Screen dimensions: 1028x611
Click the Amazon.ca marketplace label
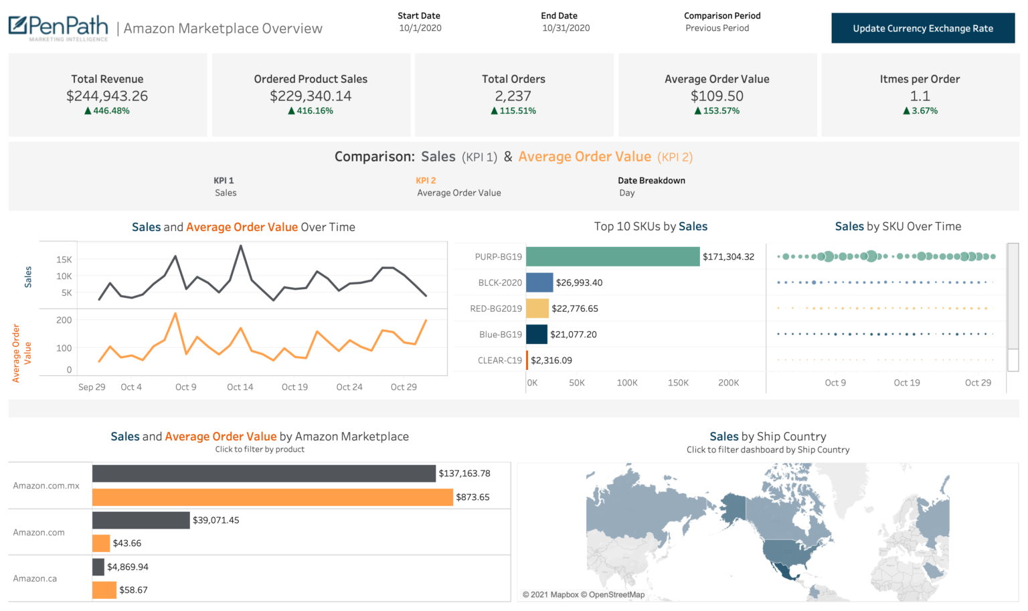[35, 578]
